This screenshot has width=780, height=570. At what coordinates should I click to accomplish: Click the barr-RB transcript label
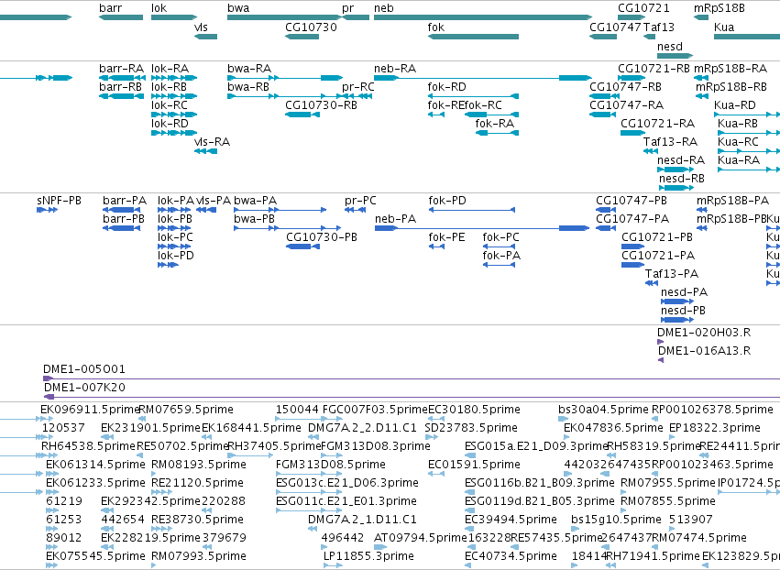tap(120, 86)
